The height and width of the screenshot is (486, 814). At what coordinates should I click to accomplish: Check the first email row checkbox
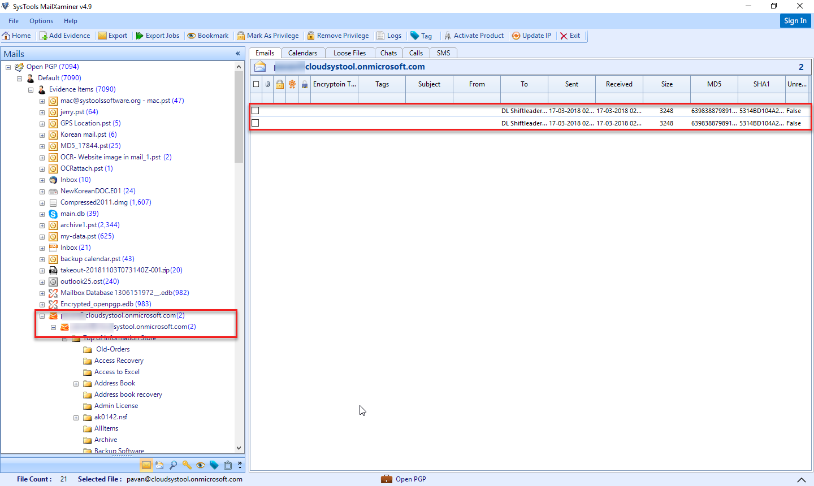(255, 110)
